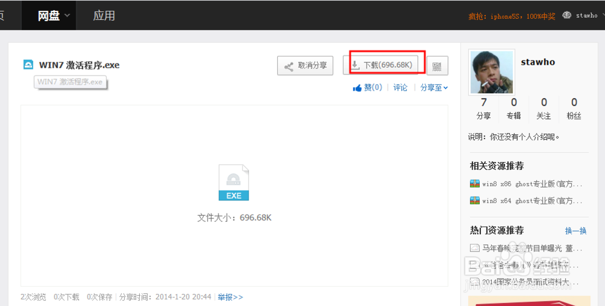View the 7 分享 shares count
The image size is (605, 306).
tap(483, 108)
